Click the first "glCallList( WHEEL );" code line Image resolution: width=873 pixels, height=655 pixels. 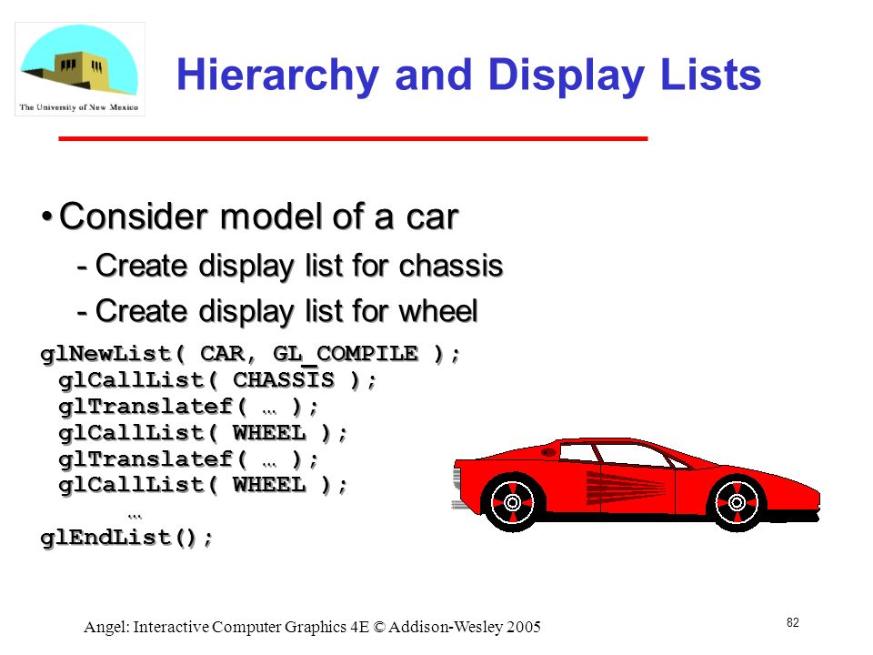pos(203,433)
